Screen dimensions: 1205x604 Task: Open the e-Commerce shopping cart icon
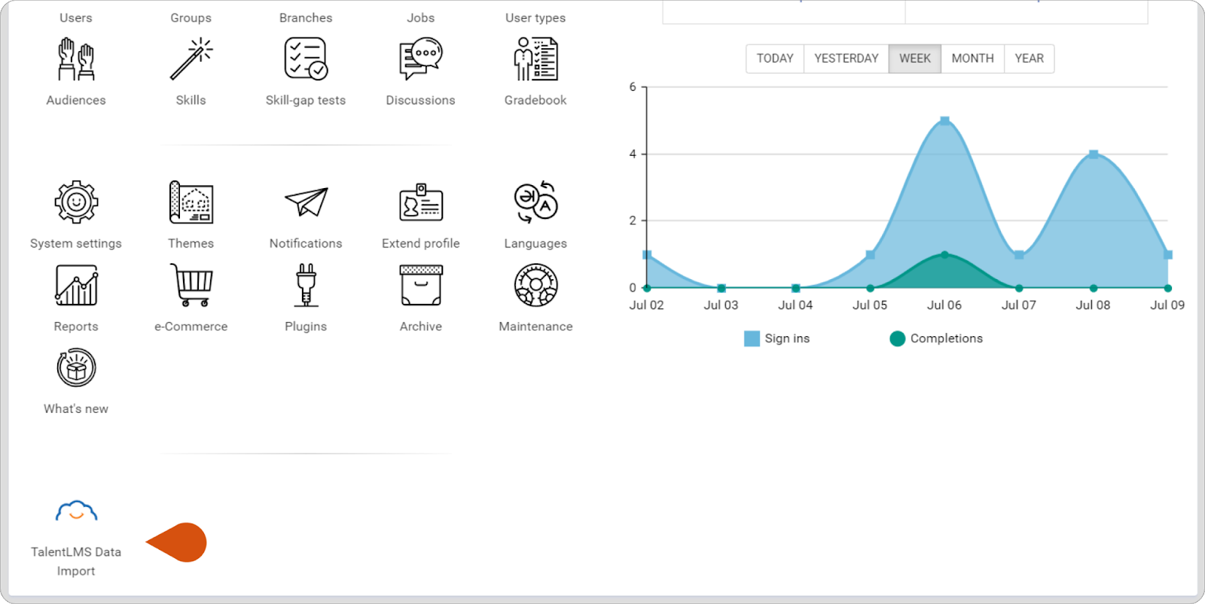click(x=191, y=285)
